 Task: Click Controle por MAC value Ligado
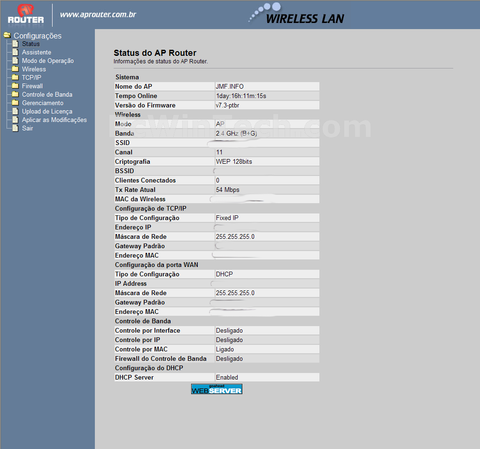click(225, 349)
